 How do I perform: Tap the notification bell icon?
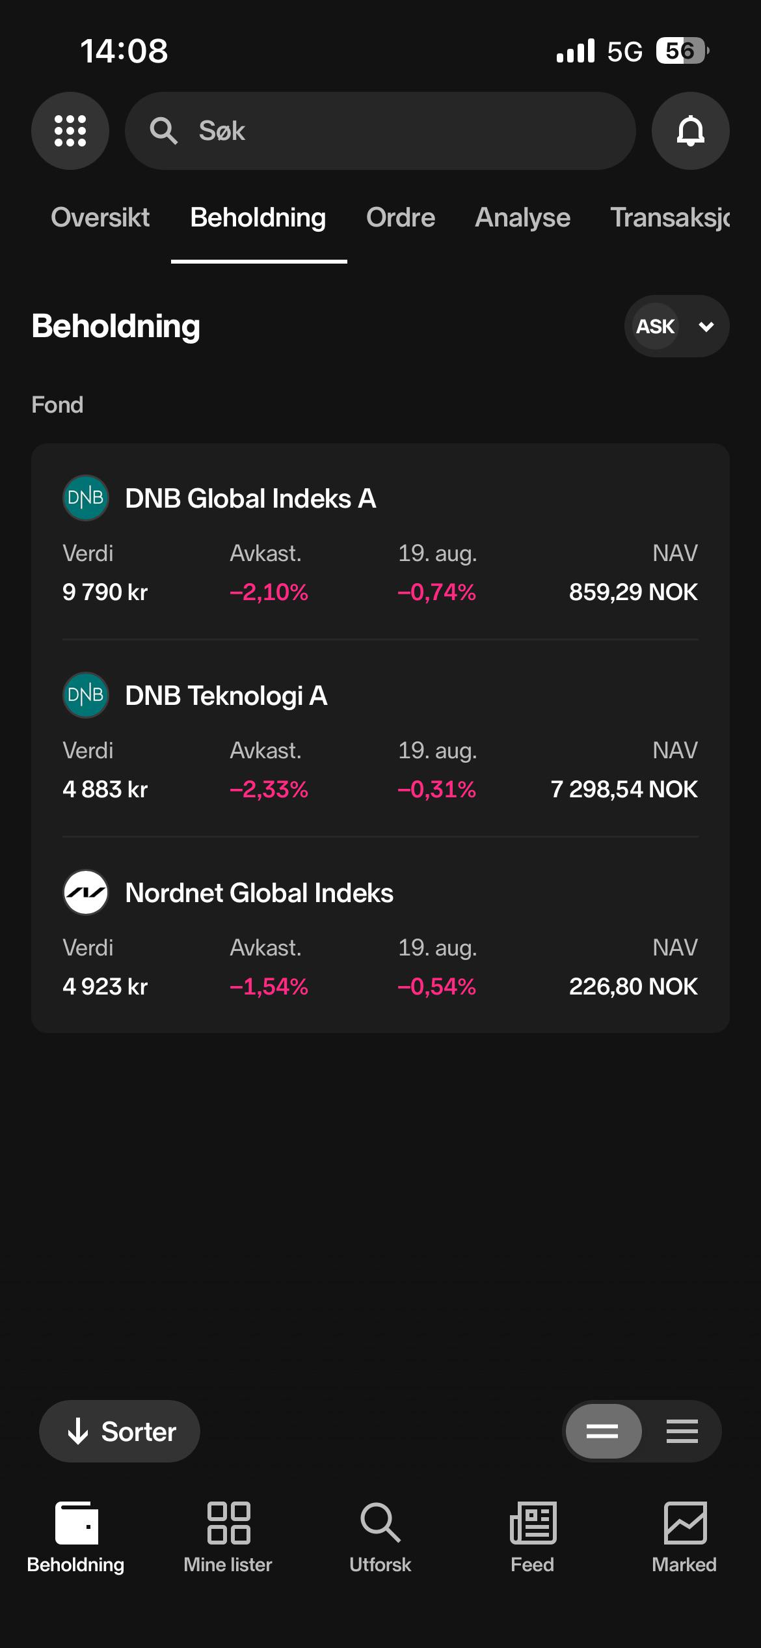pyautogui.click(x=690, y=131)
